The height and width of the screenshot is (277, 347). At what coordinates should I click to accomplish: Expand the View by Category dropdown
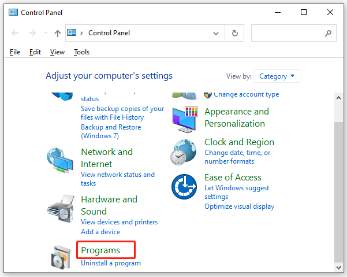[x=277, y=76]
